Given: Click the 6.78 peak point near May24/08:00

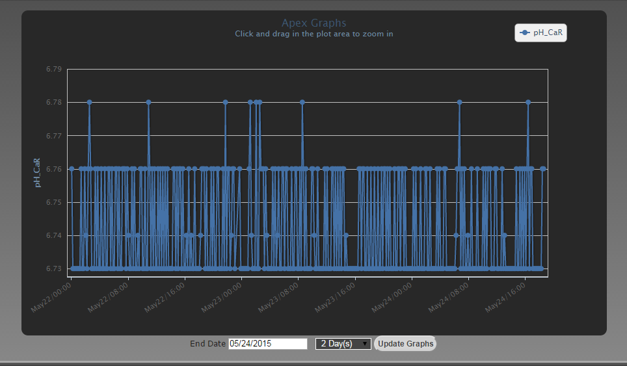Looking at the screenshot, I should point(460,102).
